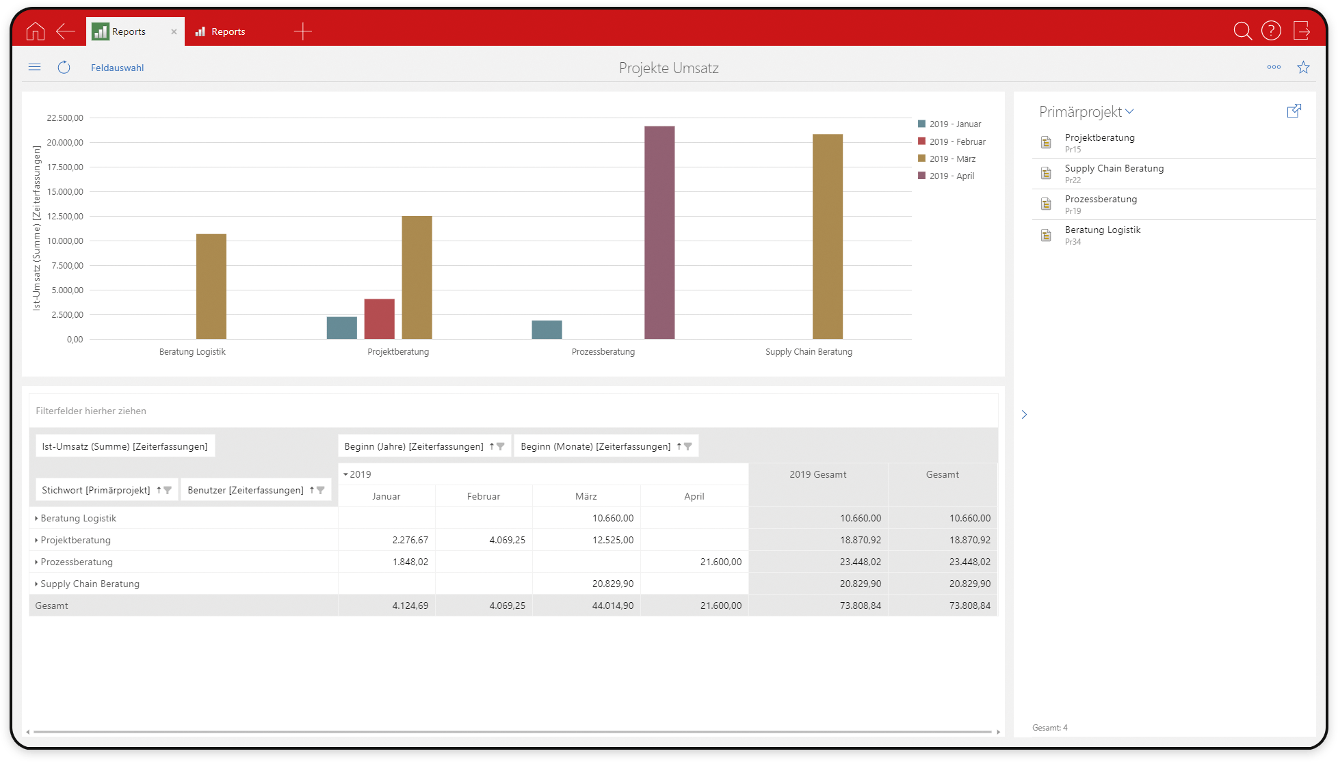Collapse the side panel with the chevron
Screen dimensions: 1338x762
click(x=1024, y=414)
